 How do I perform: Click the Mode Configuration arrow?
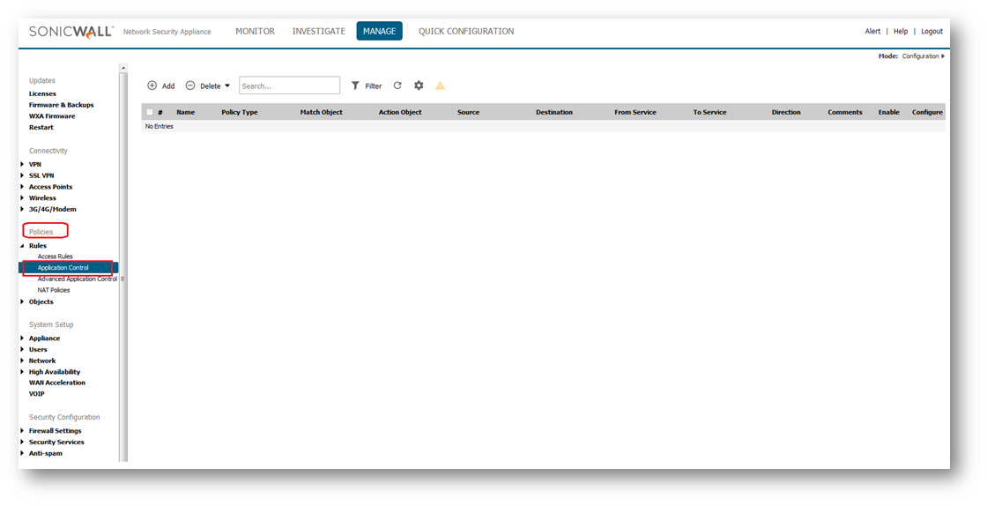[943, 56]
